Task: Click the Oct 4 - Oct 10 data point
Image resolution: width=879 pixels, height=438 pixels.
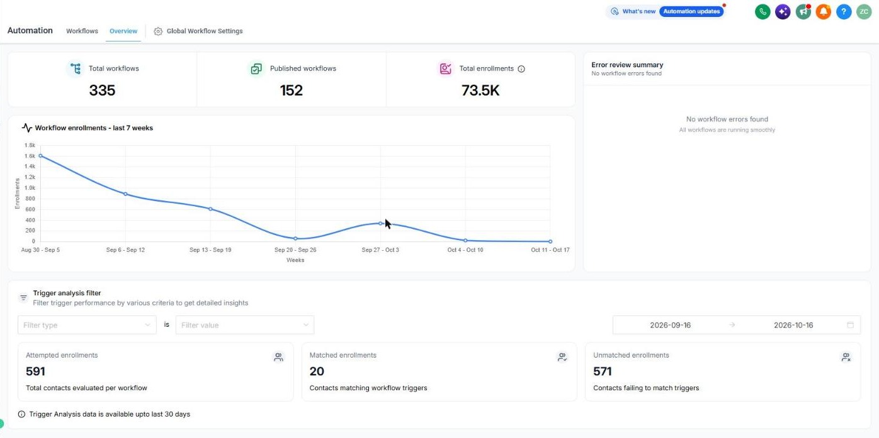Action: tap(465, 240)
